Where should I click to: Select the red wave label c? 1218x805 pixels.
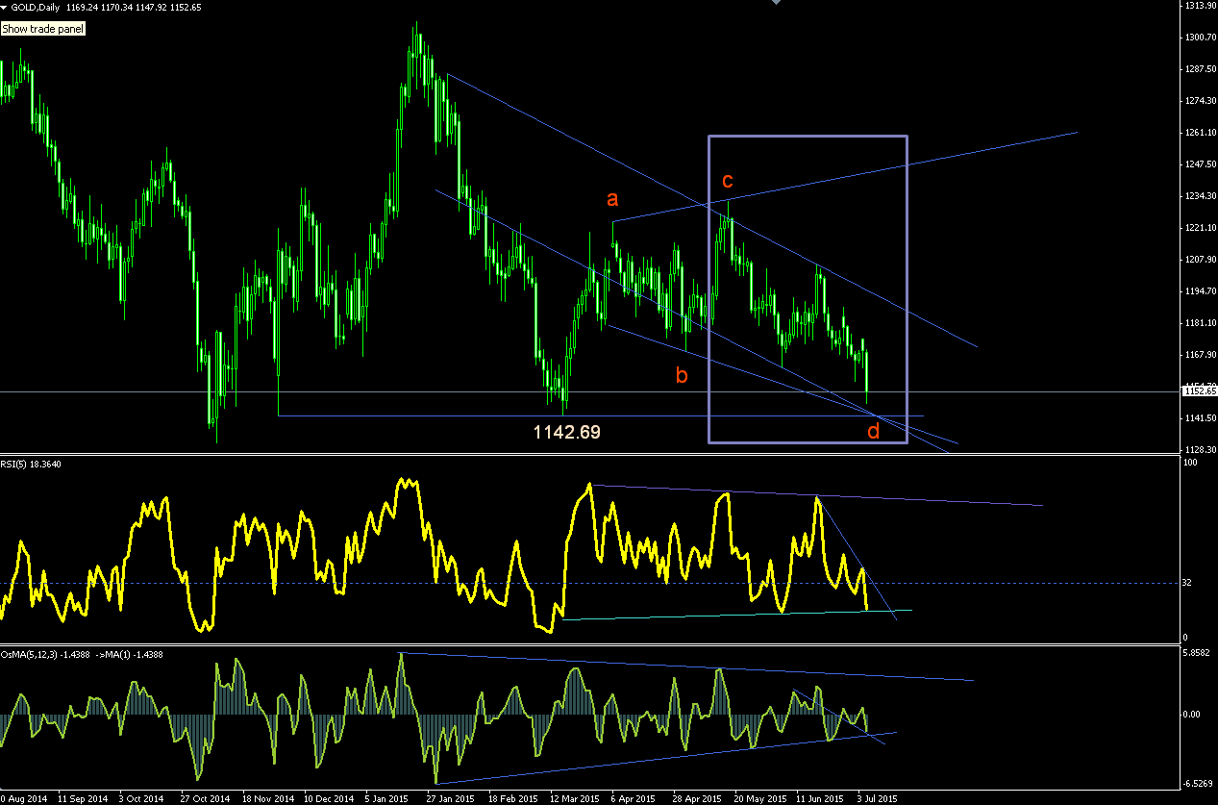(x=728, y=181)
